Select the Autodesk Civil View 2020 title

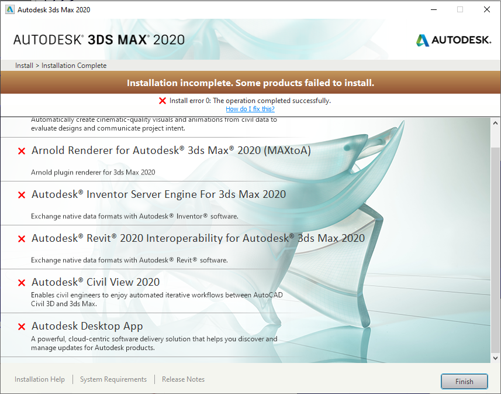tap(95, 282)
